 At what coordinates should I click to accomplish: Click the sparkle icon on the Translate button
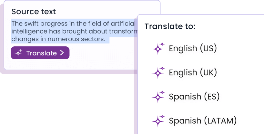19,53
